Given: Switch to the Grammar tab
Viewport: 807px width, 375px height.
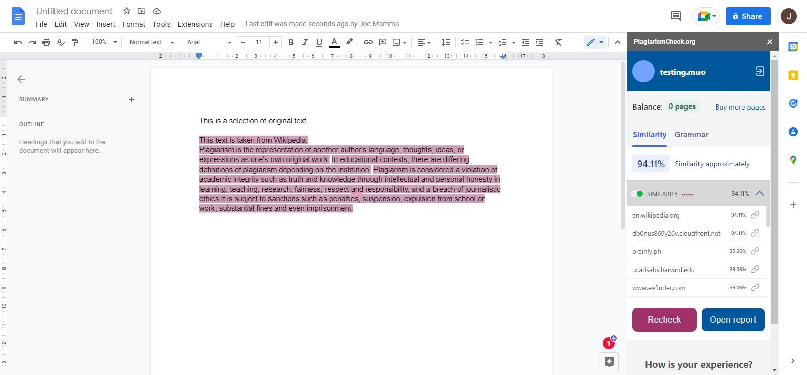Looking at the screenshot, I should click(691, 135).
